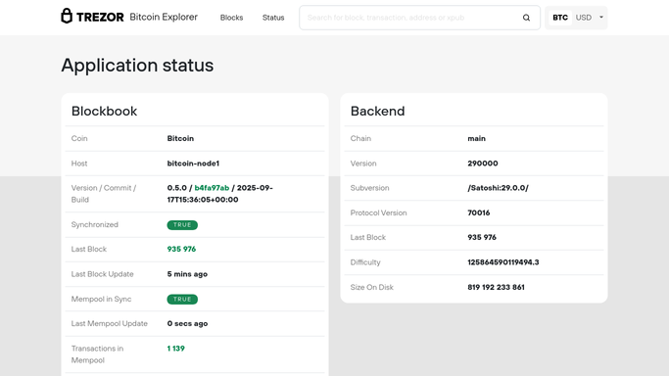Screen dimensions: 669x376
Task: Click the Bitcoin Explorer title
Action: click(x=164, y=17)
